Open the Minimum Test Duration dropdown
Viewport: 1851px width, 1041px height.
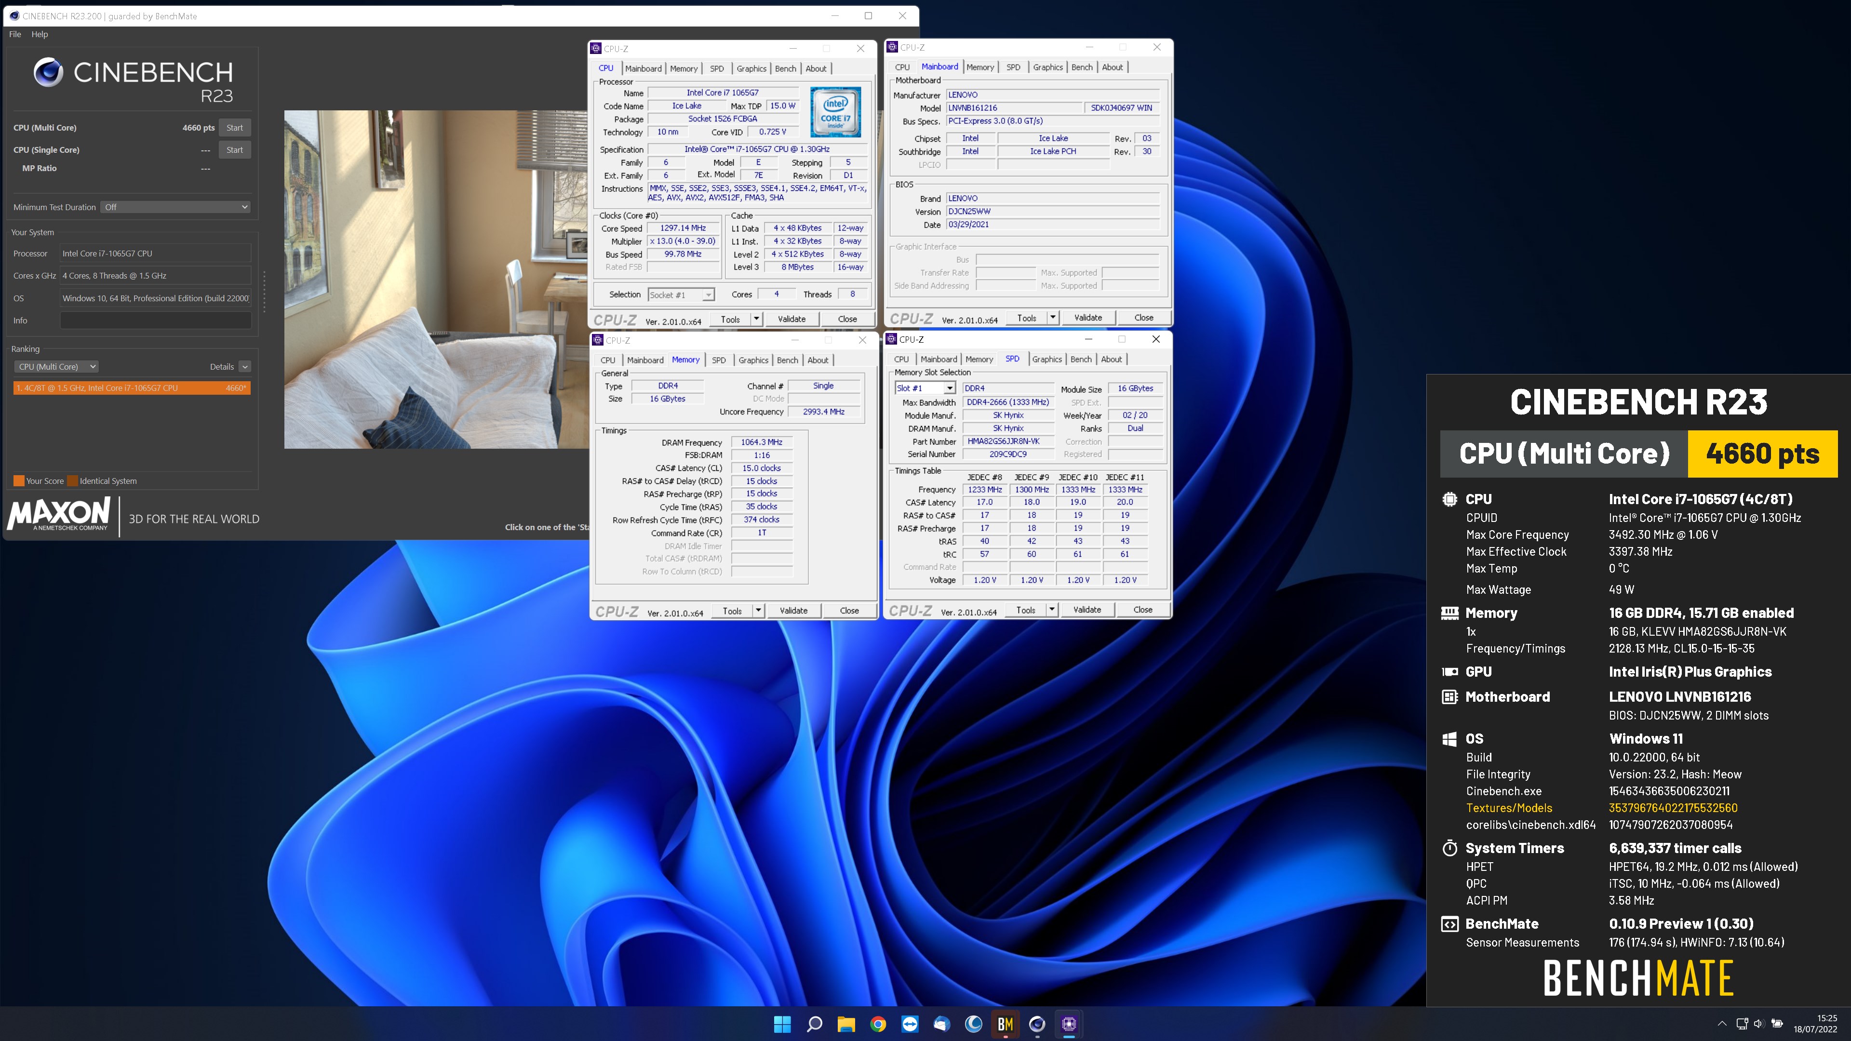(175, 207)
